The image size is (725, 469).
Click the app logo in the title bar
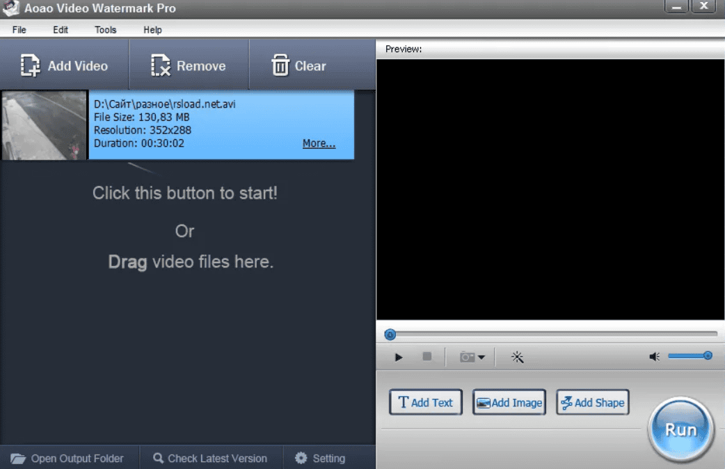point(11,8)
